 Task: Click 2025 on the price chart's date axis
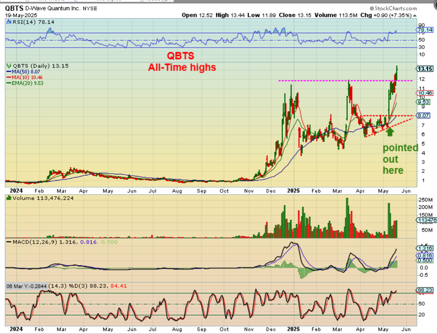[x=293, y=191]
